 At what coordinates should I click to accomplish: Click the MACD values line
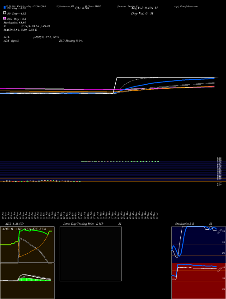(20, 30)
